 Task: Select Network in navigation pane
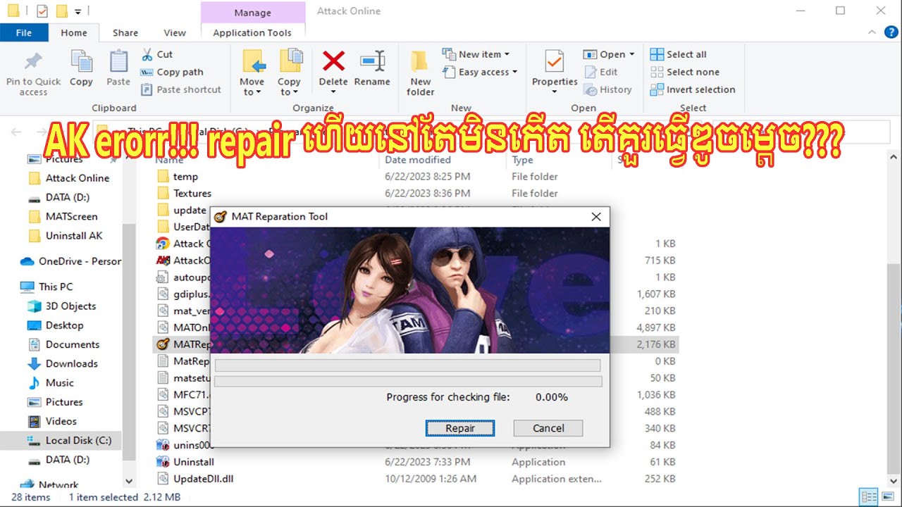coord(49,484)
